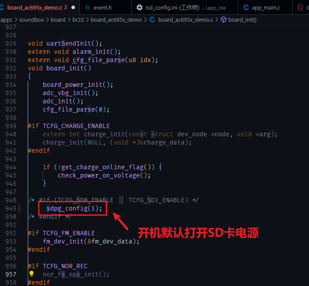Click the #endif on line 954
Screen dimensions: 309x286
(39, 250)
